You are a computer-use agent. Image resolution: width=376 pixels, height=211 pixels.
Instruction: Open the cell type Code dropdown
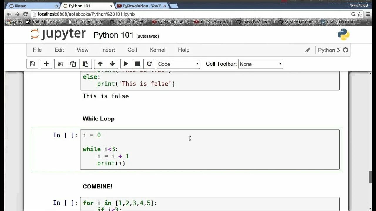[178, 64]
